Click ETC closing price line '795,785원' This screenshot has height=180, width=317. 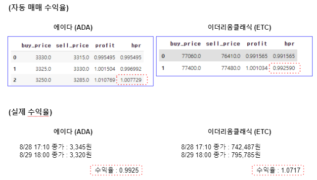coord(221,155)
